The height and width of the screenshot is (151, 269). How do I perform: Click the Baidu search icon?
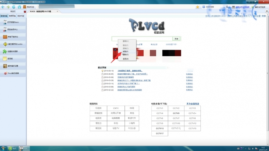[204, 7]
